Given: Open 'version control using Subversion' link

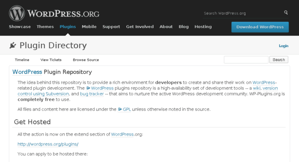Looking at the screenshot, I should (148, 91).
